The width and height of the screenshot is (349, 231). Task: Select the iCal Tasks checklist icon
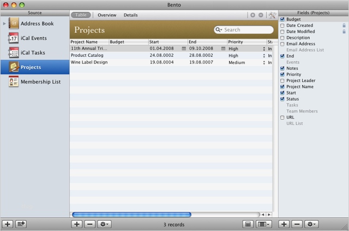[x=14, y=52]
